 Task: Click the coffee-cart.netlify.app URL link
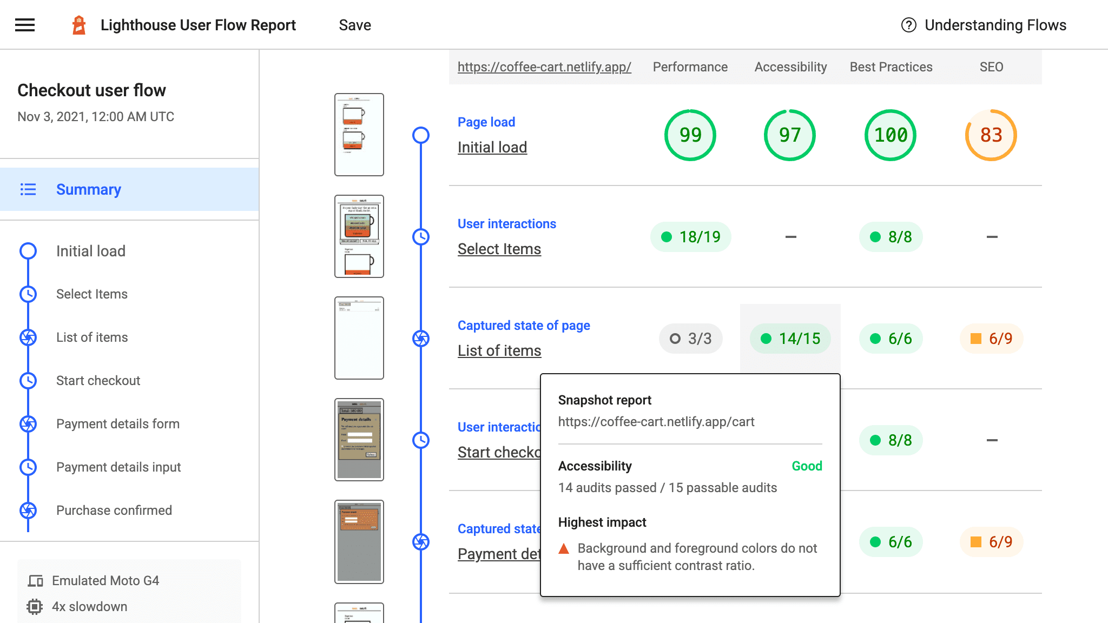coord(544,66)
